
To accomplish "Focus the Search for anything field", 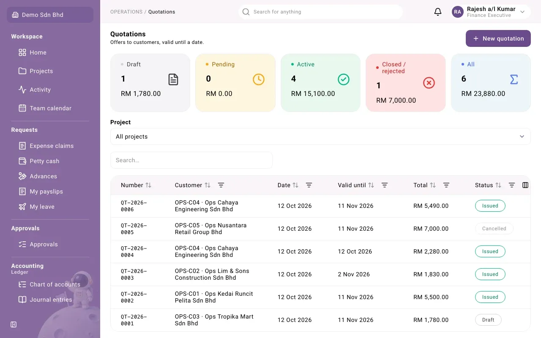I will click(x=320, y=12).
